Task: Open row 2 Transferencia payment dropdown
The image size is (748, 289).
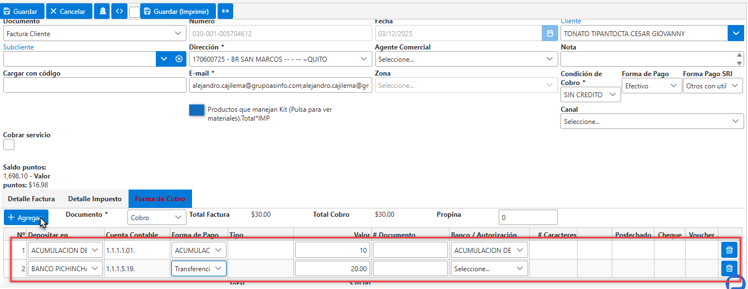Action: pos(199,268)
